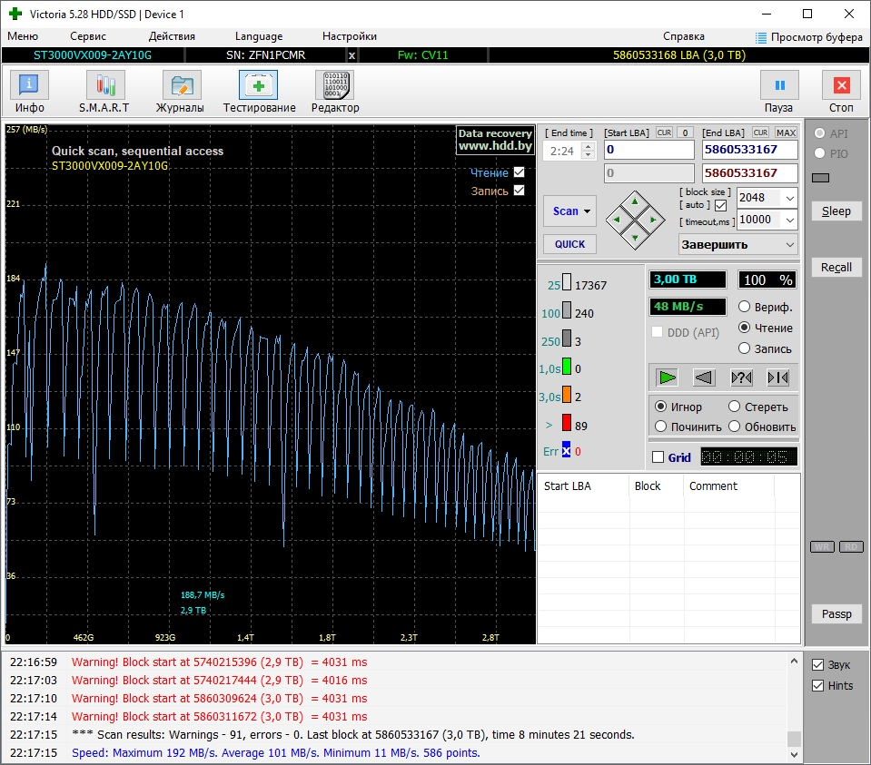Expand the block size 2048 dropdown

pos(788,198)
